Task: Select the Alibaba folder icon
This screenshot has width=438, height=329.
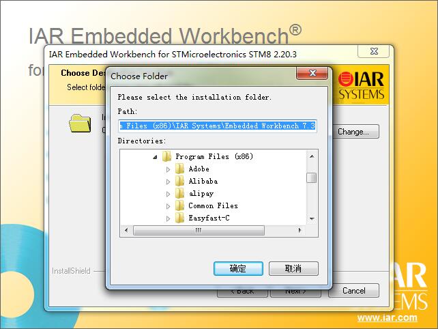Action: point(179,181)
